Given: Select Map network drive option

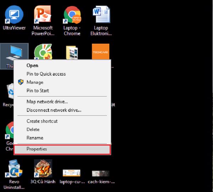Looking at the screenshot, I should pos(47,102).
